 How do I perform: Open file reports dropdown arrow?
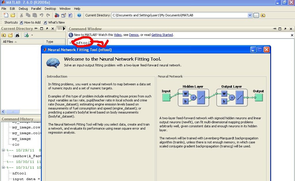(32, 35)
